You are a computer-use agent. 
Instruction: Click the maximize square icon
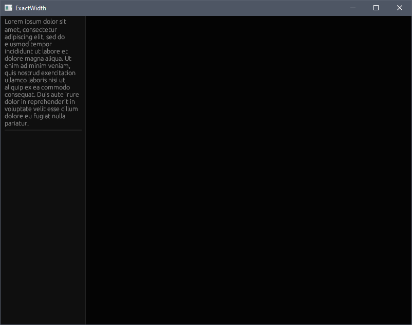[376, 8]
